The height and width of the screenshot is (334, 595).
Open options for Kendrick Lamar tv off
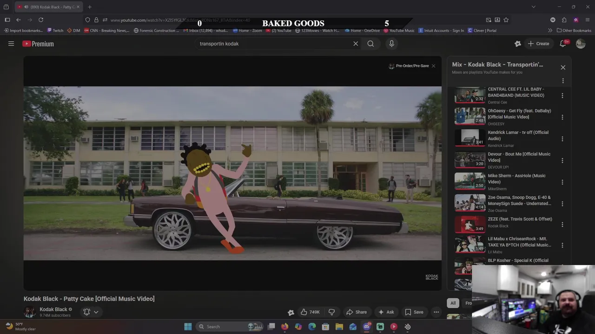click(562, 139)
